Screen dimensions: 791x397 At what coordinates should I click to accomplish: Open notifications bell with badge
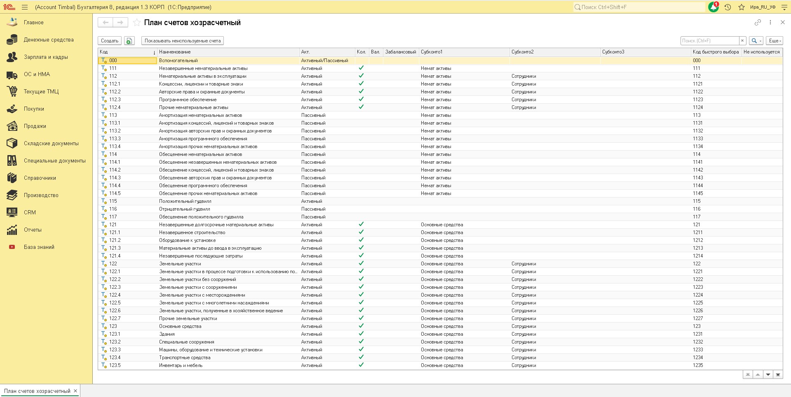714,7
